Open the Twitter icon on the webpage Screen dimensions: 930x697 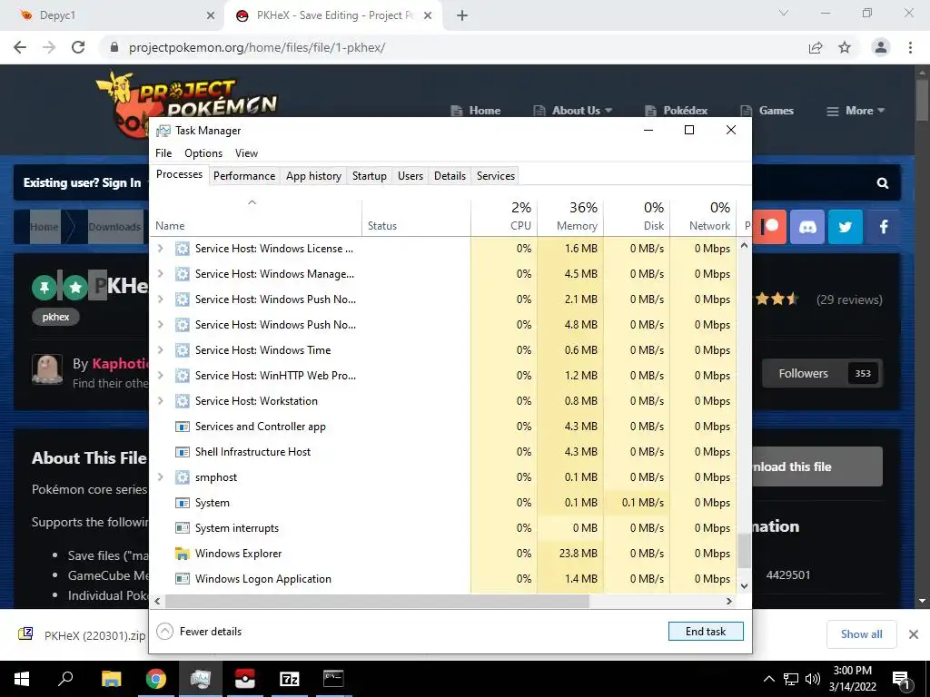point(846,226)
